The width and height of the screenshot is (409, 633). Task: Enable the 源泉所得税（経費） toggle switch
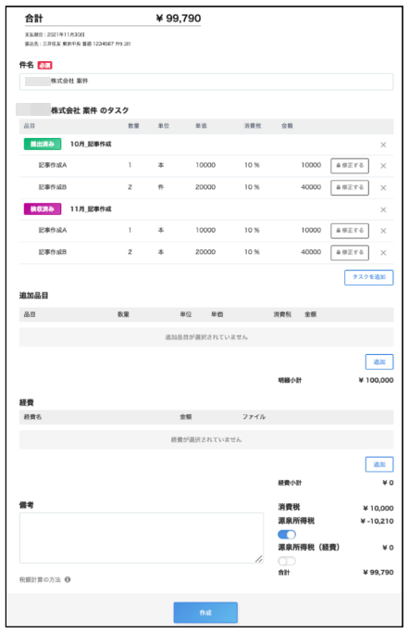click(287, 561)
